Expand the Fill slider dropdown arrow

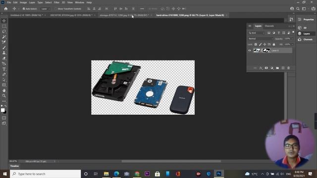tap(293, 44)
